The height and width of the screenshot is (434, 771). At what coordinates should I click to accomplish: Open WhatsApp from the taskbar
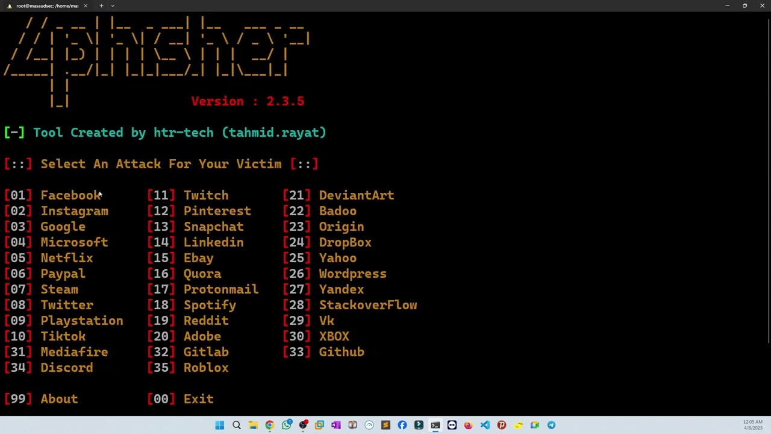point(286,425)
